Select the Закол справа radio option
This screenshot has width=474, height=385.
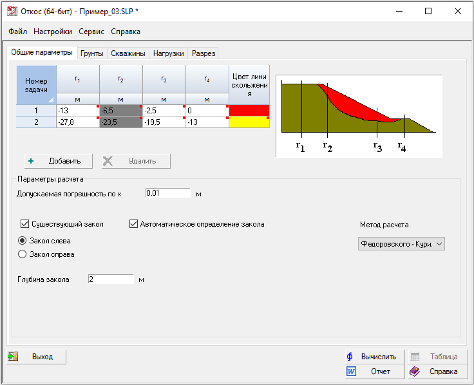23,254
